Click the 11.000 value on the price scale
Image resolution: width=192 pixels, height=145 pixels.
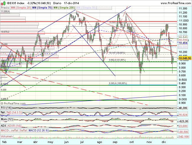[x=183, y=21]
